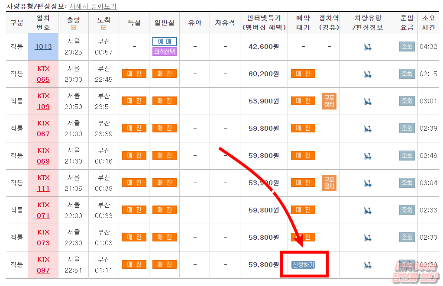443x286 pixels.
Task: Open the 자세히 알아보기 link
Action: click(x=93, y=6)
